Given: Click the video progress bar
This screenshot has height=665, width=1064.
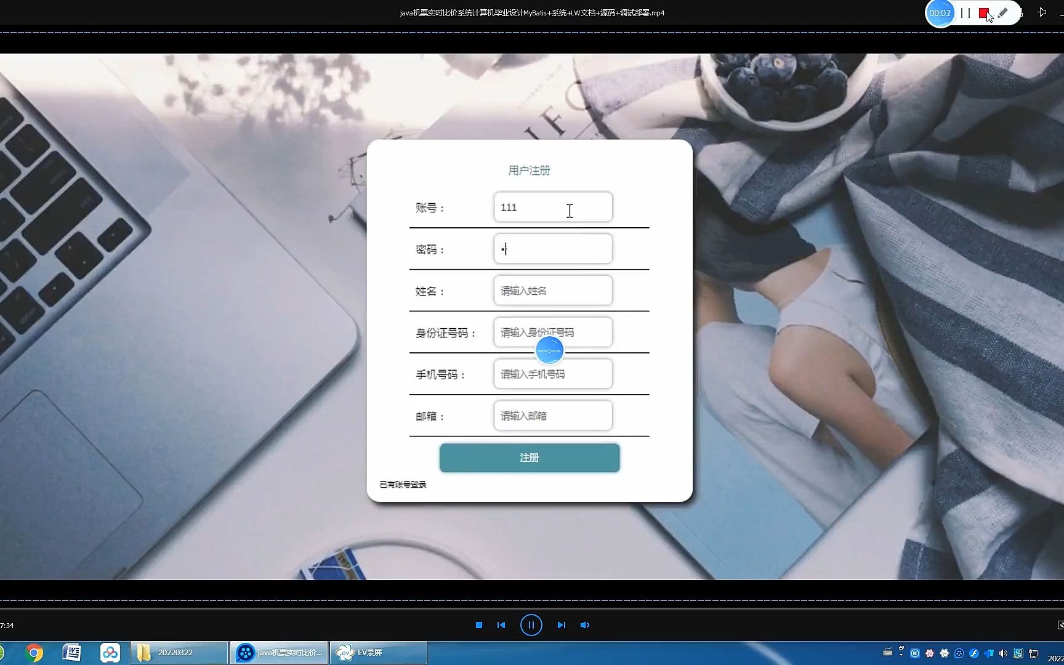Looking at the screenshot, I should click(532, 608).
